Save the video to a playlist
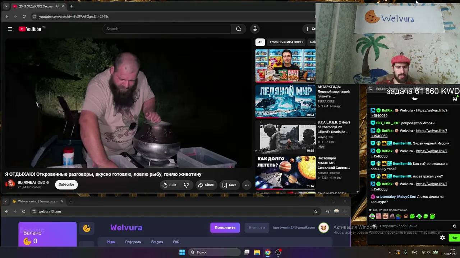Viewport: 460px width, 258px height. [x=229, y=185]
